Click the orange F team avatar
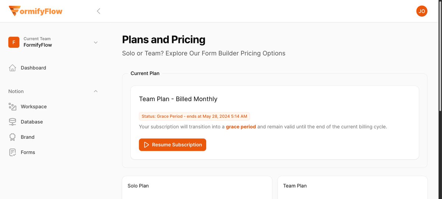The image size is (442, 199). pos(14,42)
